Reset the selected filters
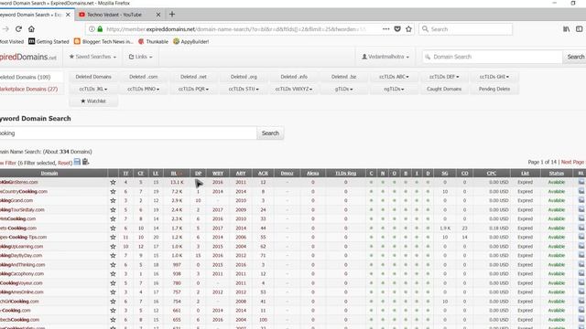 [x=64, y=163]
